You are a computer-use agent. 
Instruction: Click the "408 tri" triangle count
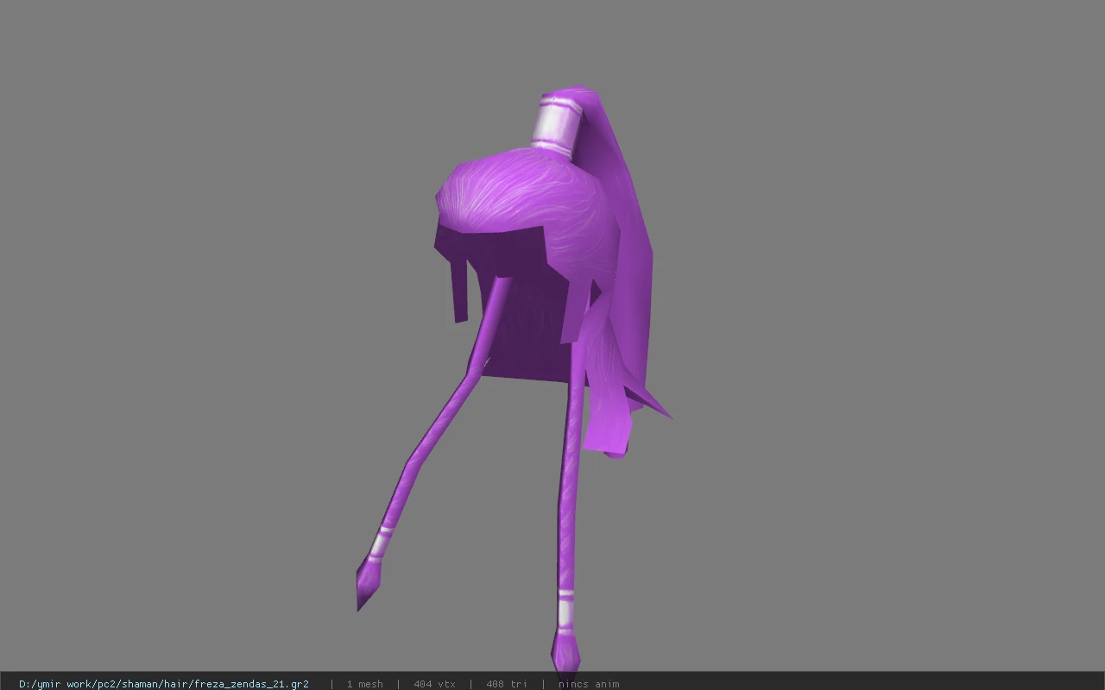[507, 684]
